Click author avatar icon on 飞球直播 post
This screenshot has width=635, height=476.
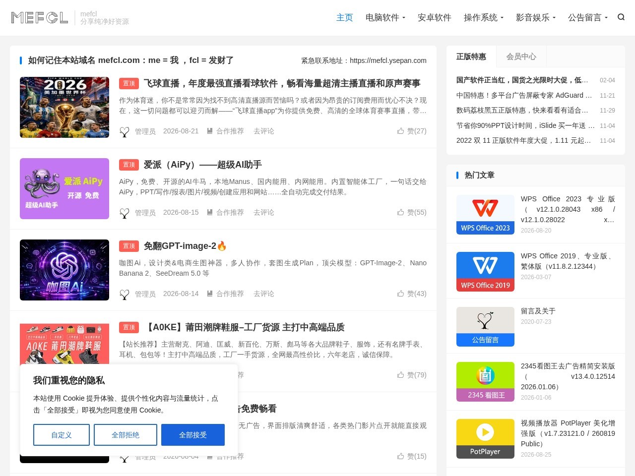(x=125, y=131)
